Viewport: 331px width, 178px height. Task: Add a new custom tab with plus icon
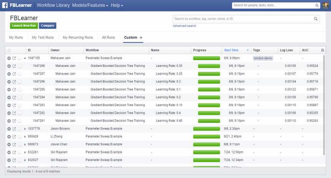point(141,38)
